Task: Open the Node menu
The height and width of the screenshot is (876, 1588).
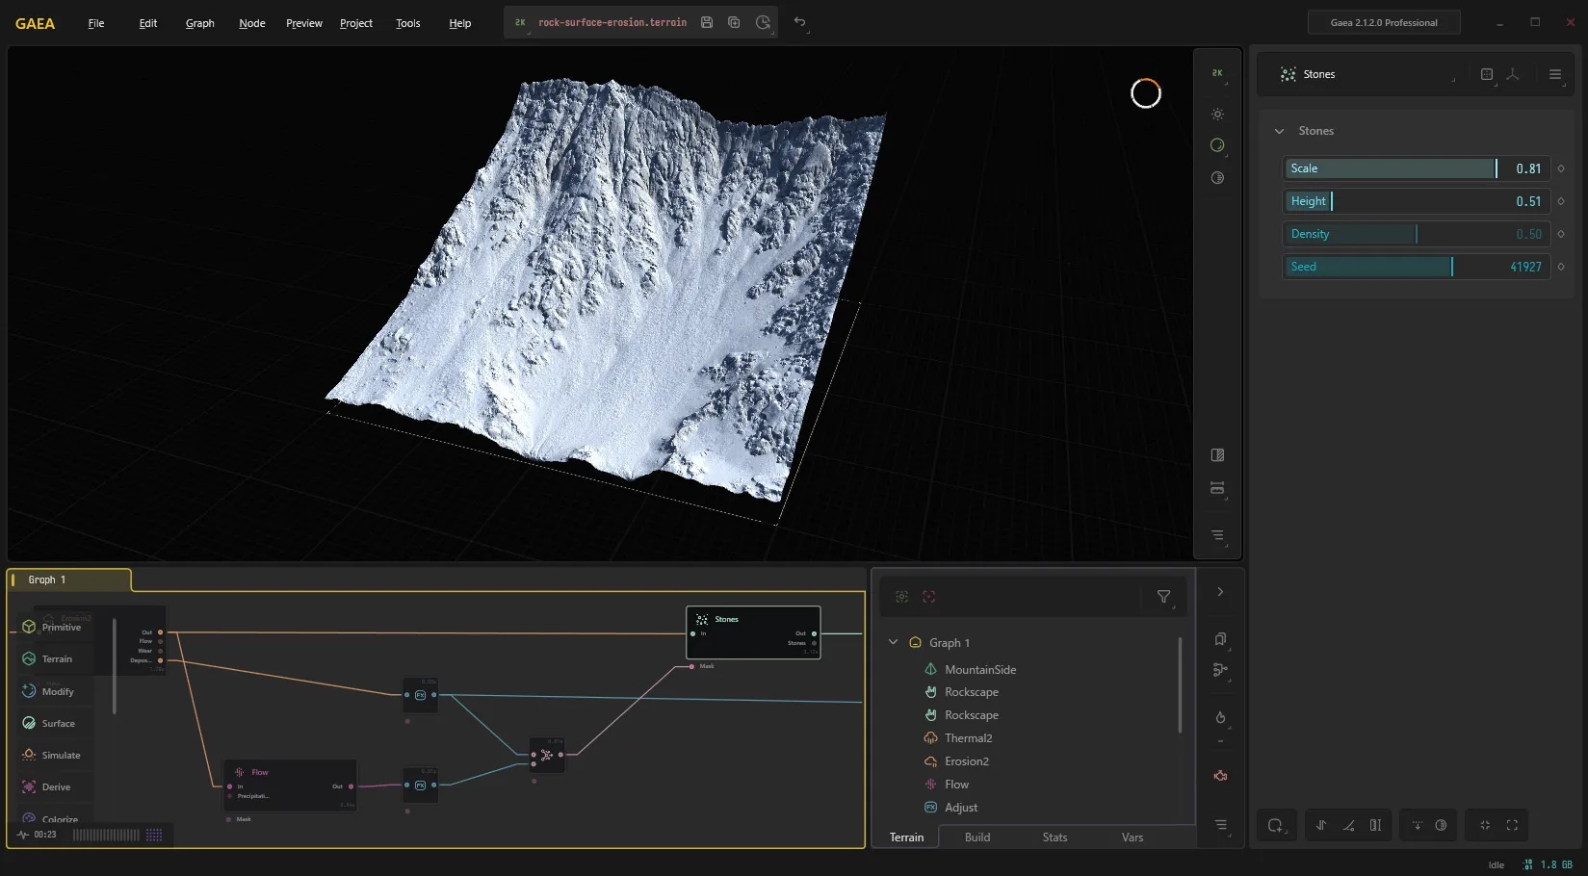Action: [252, 23]
